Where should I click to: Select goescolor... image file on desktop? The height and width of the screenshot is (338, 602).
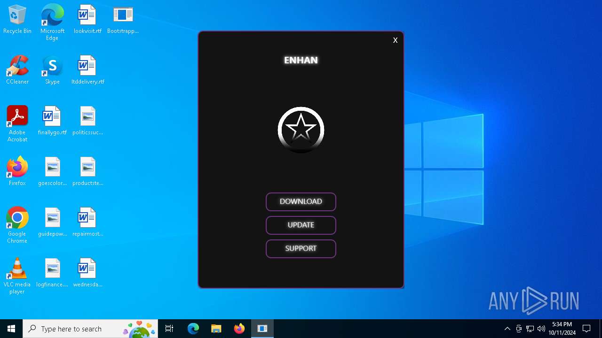pos(52,171)
